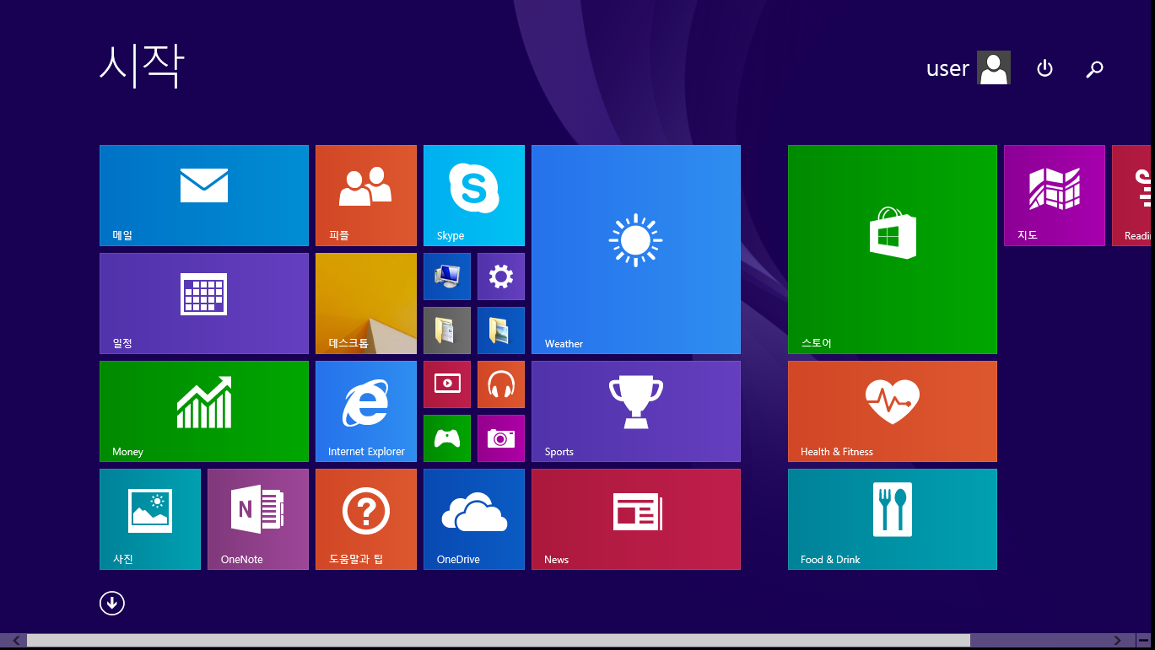Open the Skype tile
Viewport: 1155px width, 650px height.
(x=473, y=195)
